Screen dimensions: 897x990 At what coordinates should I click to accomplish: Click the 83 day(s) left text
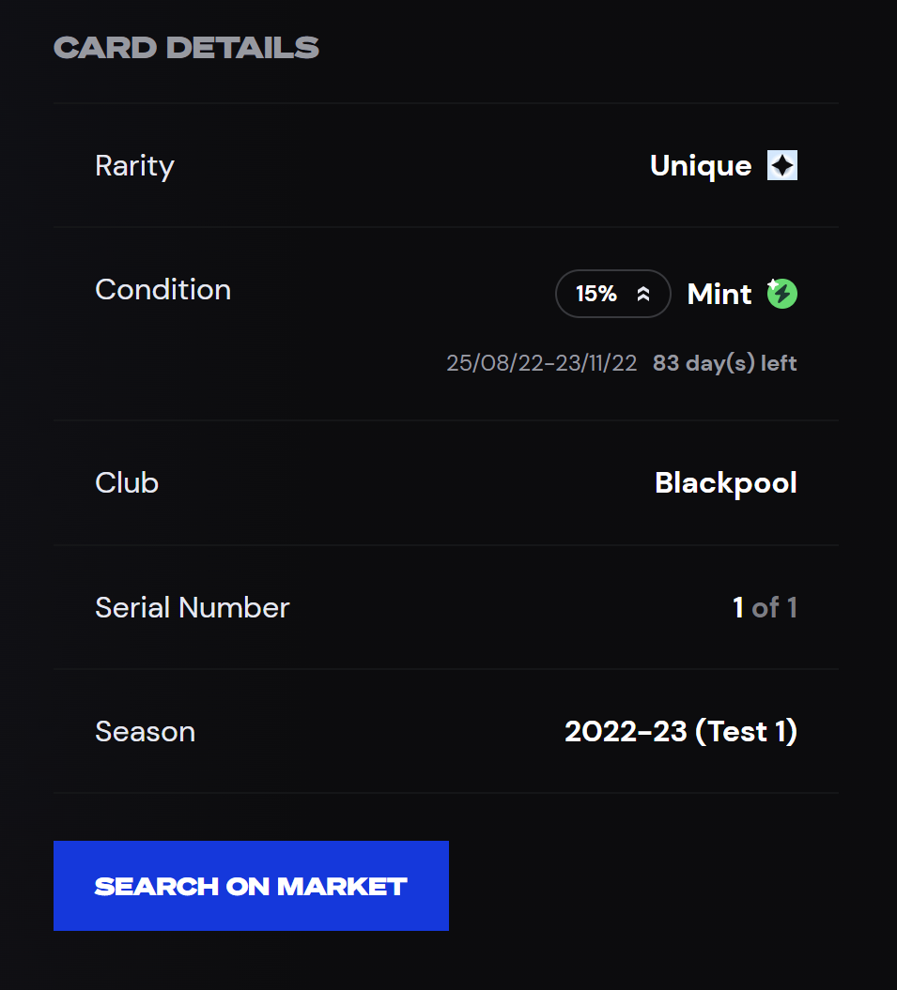(724, 363)
